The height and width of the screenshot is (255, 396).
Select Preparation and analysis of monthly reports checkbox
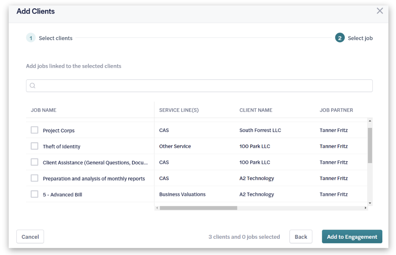coord(34,178)
